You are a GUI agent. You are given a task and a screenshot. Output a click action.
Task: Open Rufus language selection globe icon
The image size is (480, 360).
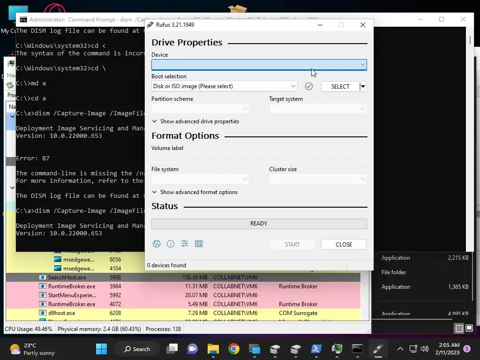click(157, 244)
